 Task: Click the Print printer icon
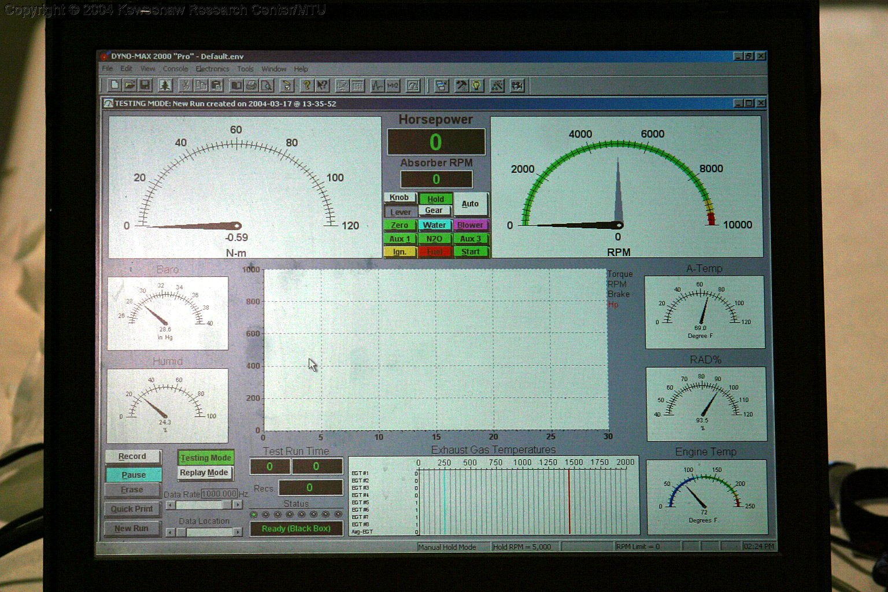click(x=251, y=86)
